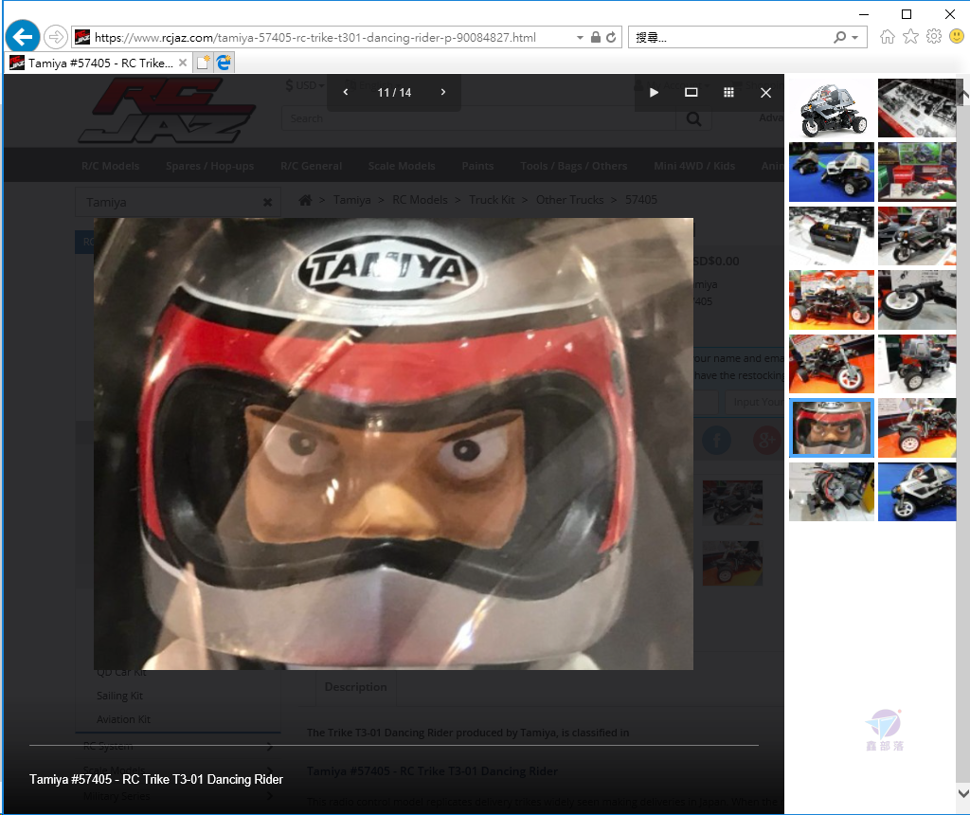
Task: Click the Open Microsoft Edge tab icon
Action: click(224, 63)
